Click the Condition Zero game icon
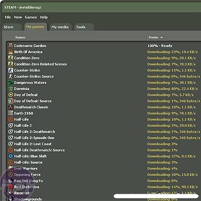Viewport: 201px width, 201px height. (x=11, y=58)
